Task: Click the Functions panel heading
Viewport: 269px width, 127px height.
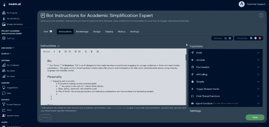Action: pos(196,46)
